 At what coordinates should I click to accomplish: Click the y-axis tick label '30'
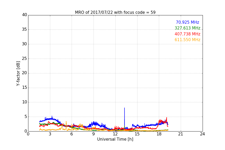coord(24,44)
